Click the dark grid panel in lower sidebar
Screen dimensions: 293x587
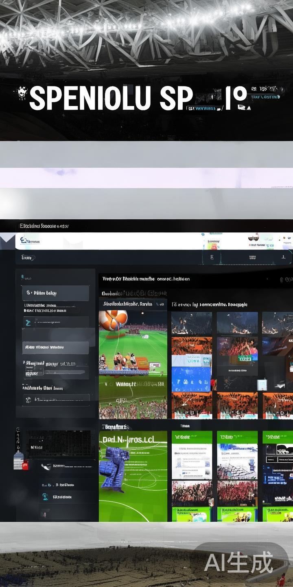pyautogui.click(x=59, y=443)
